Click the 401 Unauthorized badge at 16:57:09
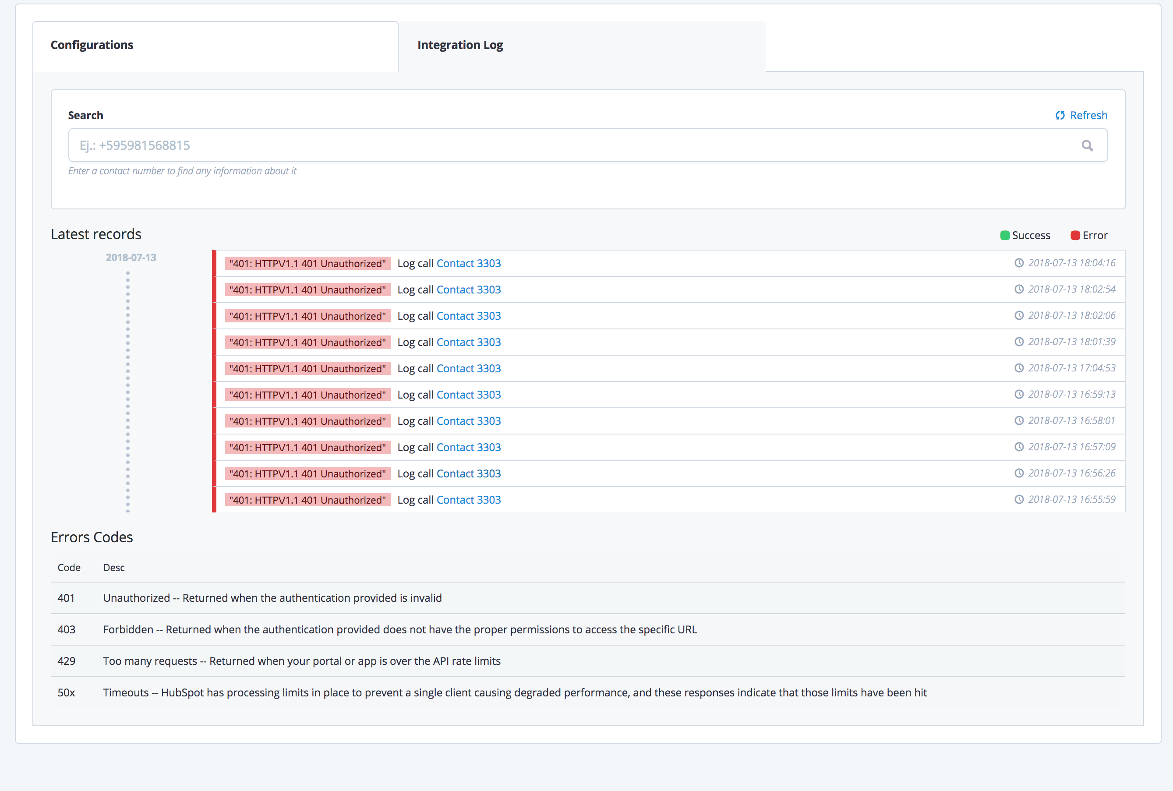This screenshot has height=791, width=1173. pyautogui.click(x=307, y=448)
